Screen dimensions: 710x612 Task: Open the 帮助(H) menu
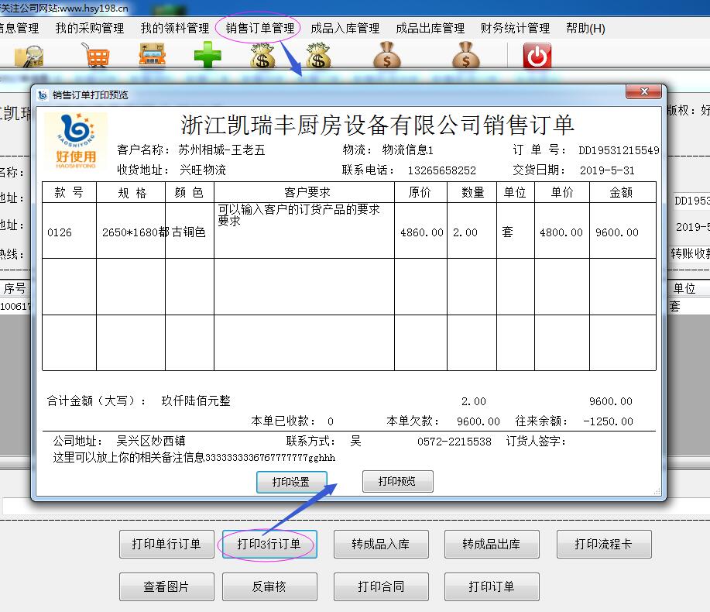tap(585, 28)
